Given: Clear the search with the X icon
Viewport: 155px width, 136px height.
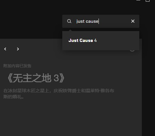Looking at the screenshot, I should pyautogui.click(x=133, y=21).
